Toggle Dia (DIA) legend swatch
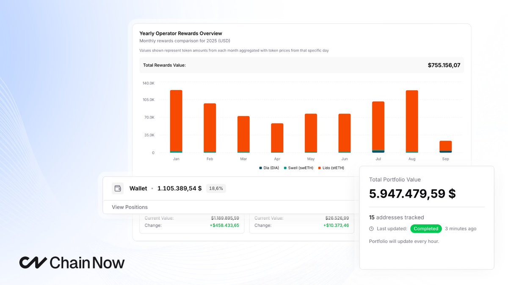 point(261,168)
